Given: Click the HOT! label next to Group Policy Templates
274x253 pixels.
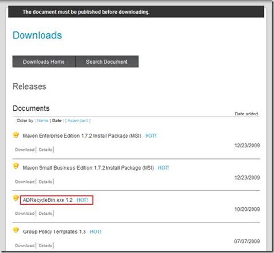Looking at the screenshot, I should click(x=95, y=232).
